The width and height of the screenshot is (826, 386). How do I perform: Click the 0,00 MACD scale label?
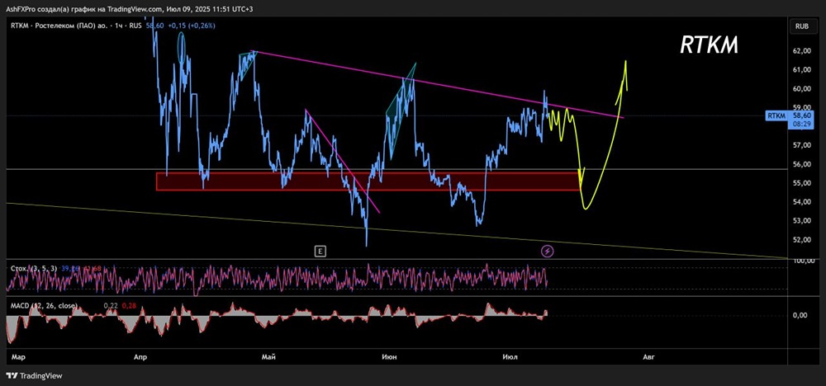point(801,315)
